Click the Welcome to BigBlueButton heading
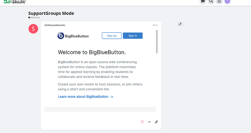This screenshot has width=251, height=133. pyautogui.click(x=92, y=52)
